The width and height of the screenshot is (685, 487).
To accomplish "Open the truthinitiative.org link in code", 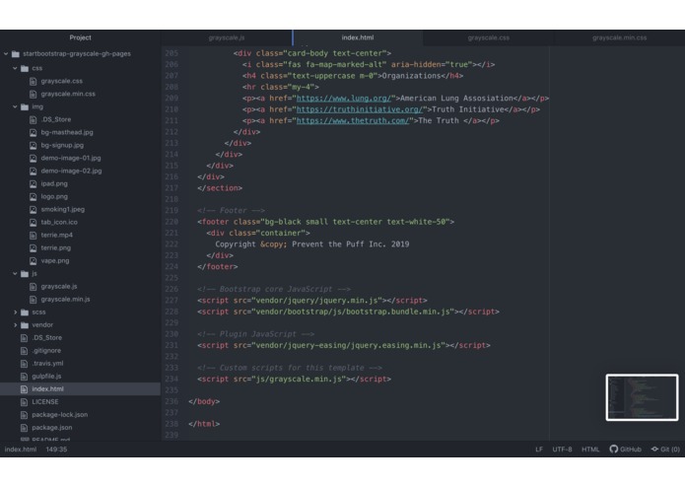I will pyautogui.click(x=359, y=109).
